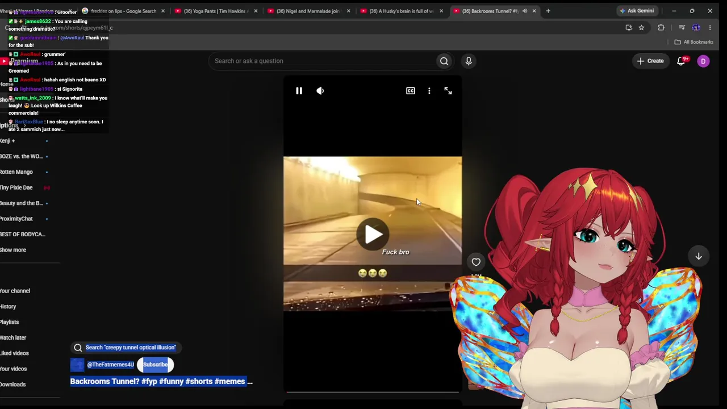Open the YouTube Create menu
This screenshot has width=727, height=409.
tap(650, 61)
